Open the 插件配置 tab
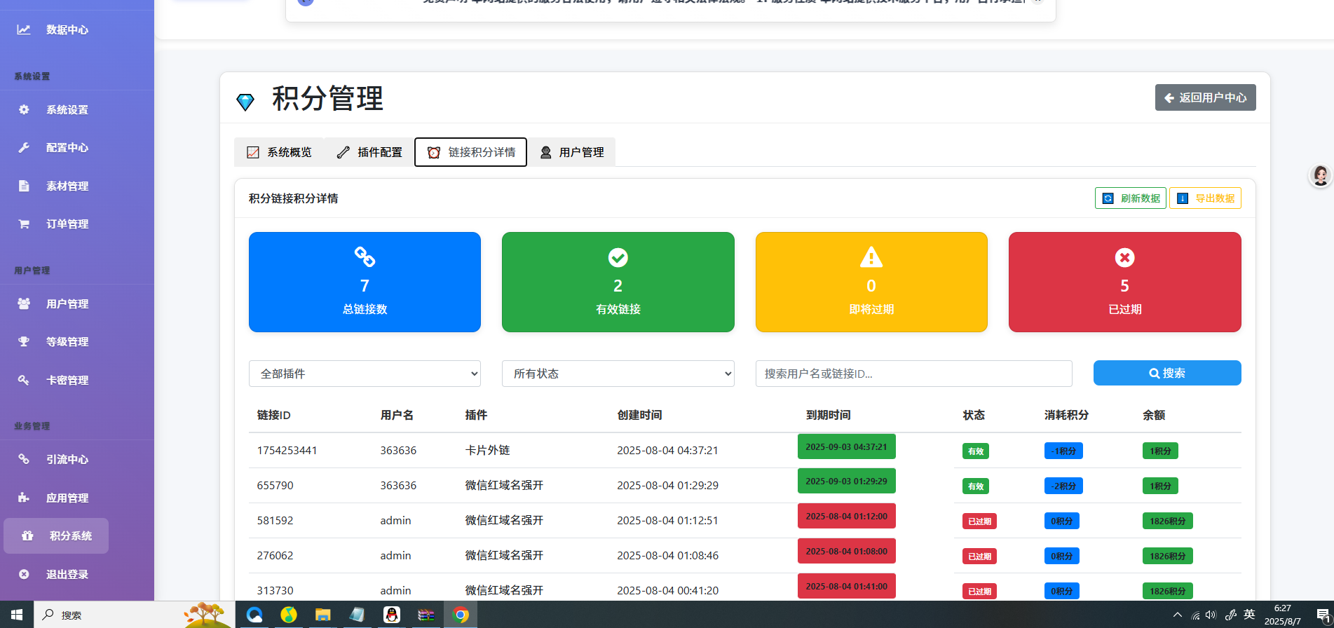This screenshot has height=628, width=1334. coord(369,152)
